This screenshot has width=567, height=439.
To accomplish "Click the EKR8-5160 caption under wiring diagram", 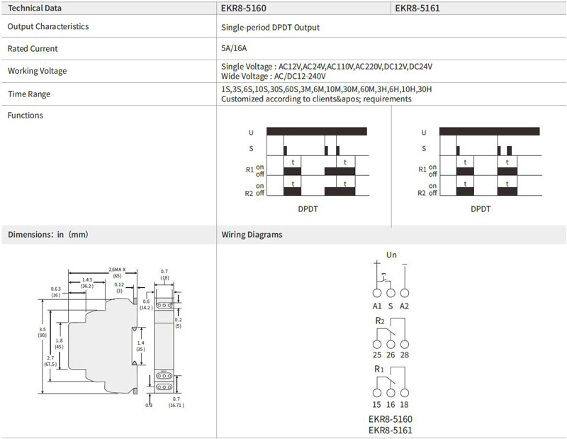I will point(391,419).
